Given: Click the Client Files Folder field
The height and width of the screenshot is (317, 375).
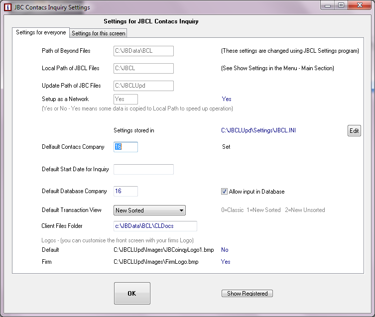Looking at the screenshot, I should click(x=155, y=226).
